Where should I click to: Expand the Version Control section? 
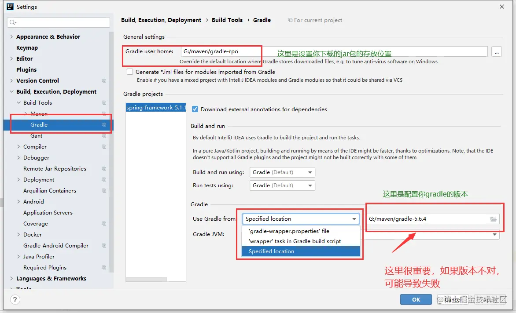(11, 81)
